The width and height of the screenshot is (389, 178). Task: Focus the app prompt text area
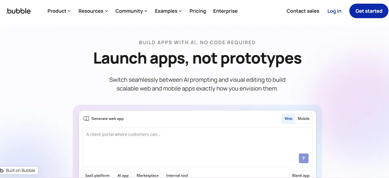click(x=198, y=147)
